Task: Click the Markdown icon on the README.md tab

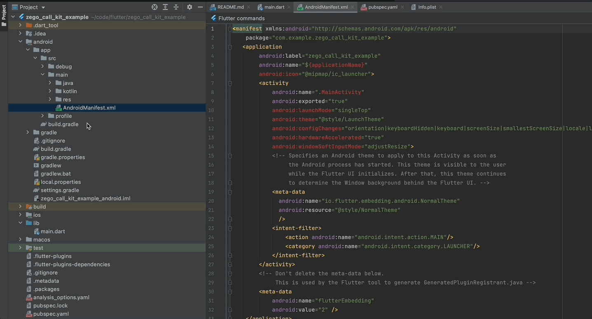Action: click(x=213, y=7)
